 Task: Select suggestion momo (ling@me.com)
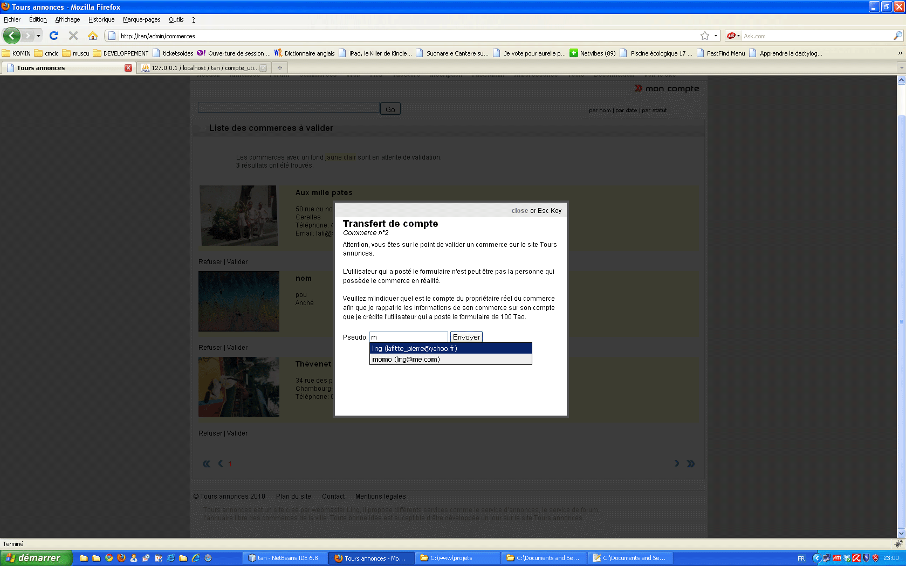pyautogui.click(x=451, y=360)
